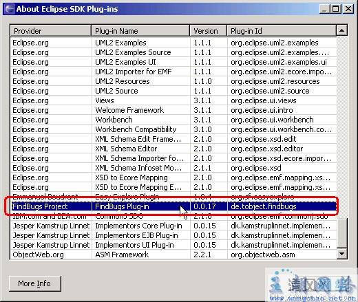Screen dimensions: 358x302
Task: Click the scrollbar up arrow
Action: coord(341,30)
